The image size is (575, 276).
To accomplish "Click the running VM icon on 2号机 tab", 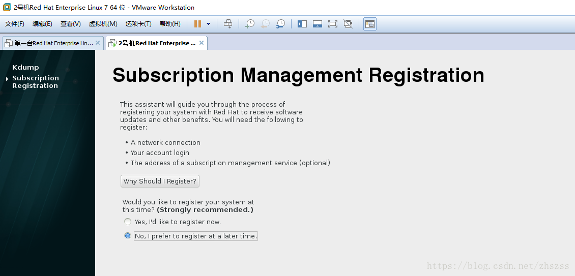I will point(112,43).
